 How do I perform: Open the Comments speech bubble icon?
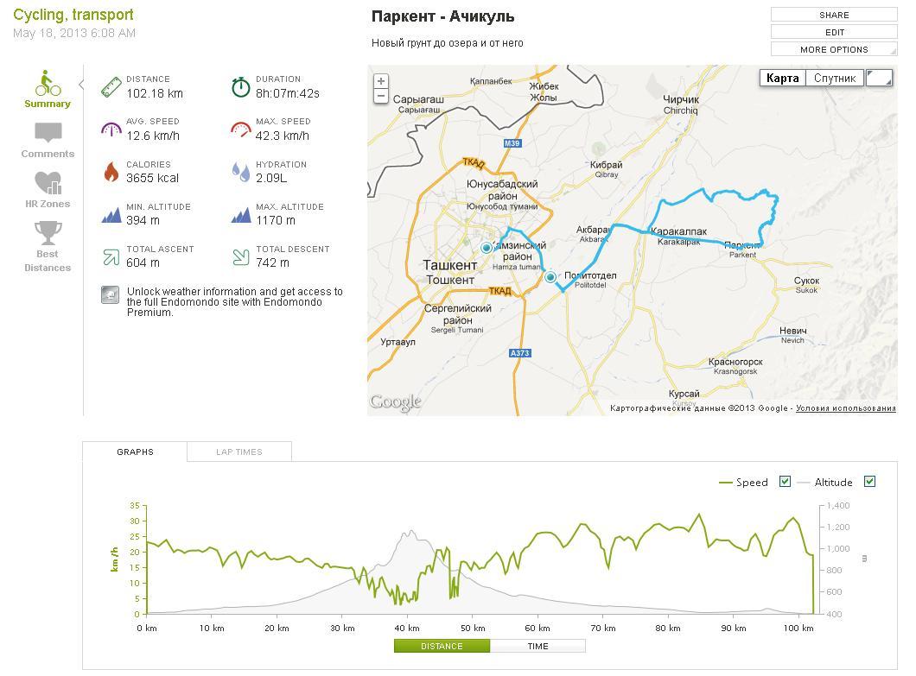48,133
